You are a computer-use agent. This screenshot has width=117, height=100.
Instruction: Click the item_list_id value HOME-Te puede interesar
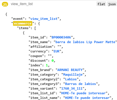pyautogui.click(x=83, y=93)
